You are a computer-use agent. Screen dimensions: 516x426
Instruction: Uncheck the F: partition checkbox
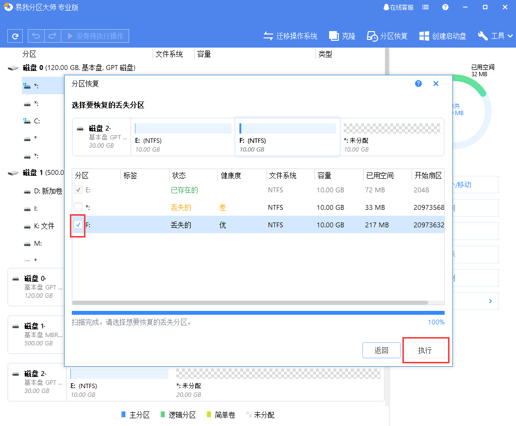click(78, 225)
